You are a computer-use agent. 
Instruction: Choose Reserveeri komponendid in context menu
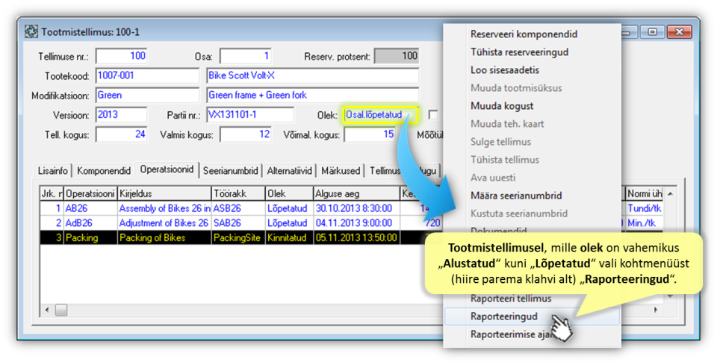[x=524, y=34]
